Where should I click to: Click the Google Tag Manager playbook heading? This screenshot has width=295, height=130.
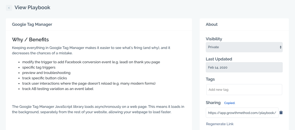tap(32, 24)
